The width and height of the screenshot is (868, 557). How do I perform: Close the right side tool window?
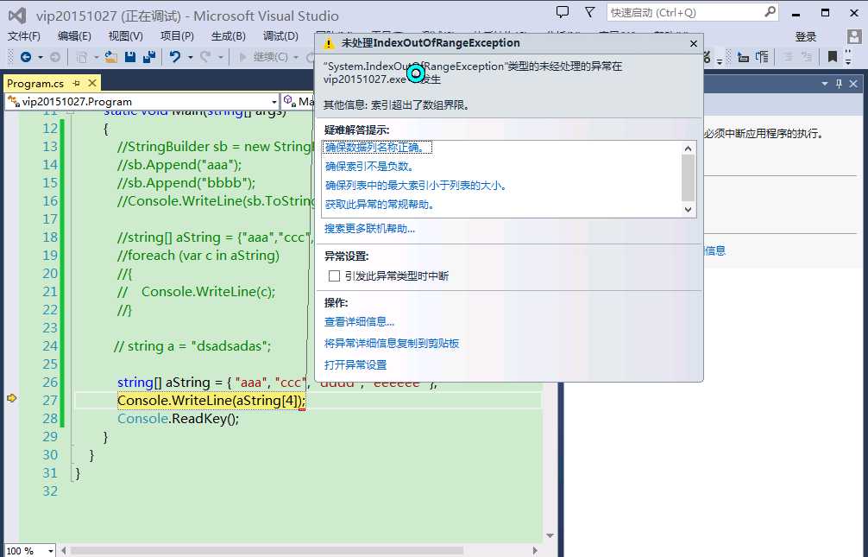point(853,84)
